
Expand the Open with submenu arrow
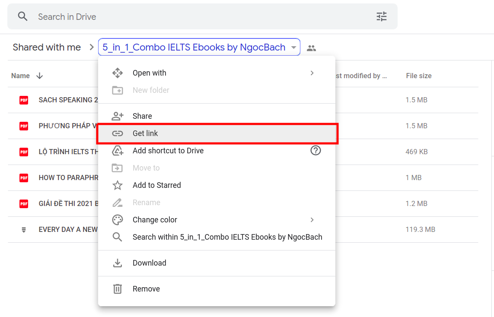tap(312, 73)
